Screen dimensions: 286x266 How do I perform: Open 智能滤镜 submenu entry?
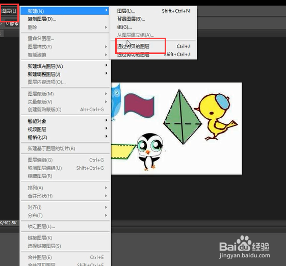coord(65,55)
